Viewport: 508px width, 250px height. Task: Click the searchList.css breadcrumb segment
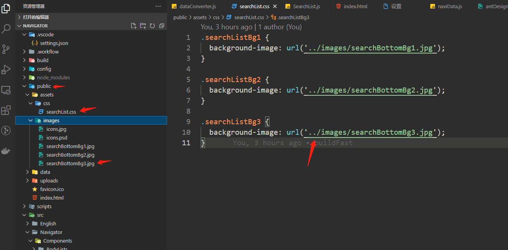(249, 17)
